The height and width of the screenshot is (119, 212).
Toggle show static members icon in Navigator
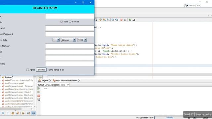pyautogui.click(x=13, y=113)
